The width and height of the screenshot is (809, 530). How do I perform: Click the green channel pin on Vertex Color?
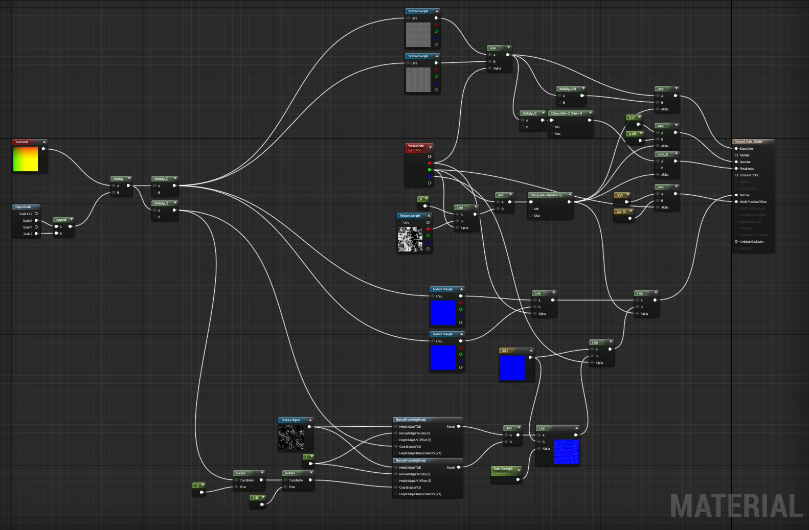click(x=430, y=170)
